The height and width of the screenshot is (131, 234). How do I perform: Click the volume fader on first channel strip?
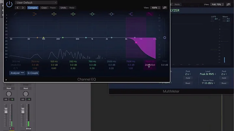pyautogui.click(x=6, y=111)
